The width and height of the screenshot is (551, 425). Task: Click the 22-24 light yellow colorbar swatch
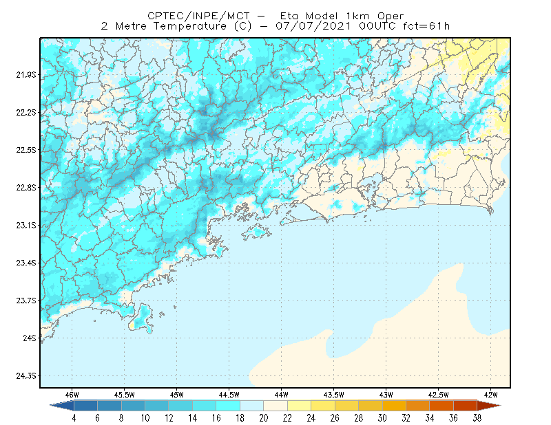299,406
